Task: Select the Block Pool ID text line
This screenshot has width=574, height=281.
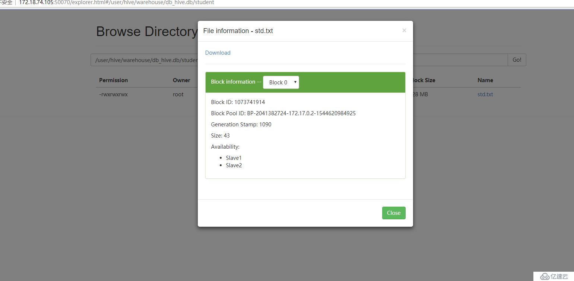Action: pos(283,113)
